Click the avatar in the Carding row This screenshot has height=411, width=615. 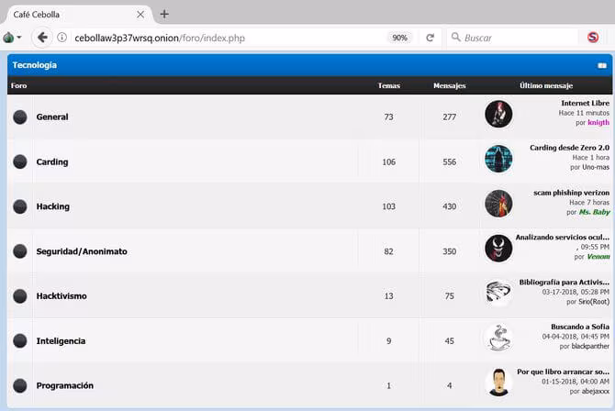498,159
